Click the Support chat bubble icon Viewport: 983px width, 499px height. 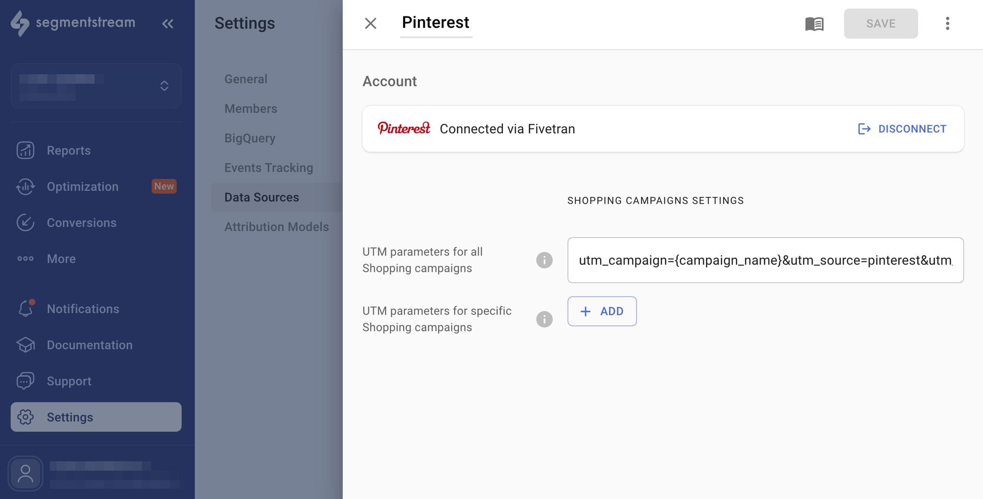tap(25, 381)
